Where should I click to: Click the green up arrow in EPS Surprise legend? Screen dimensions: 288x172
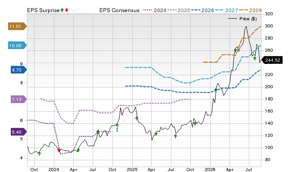click(x=62, y=10)
